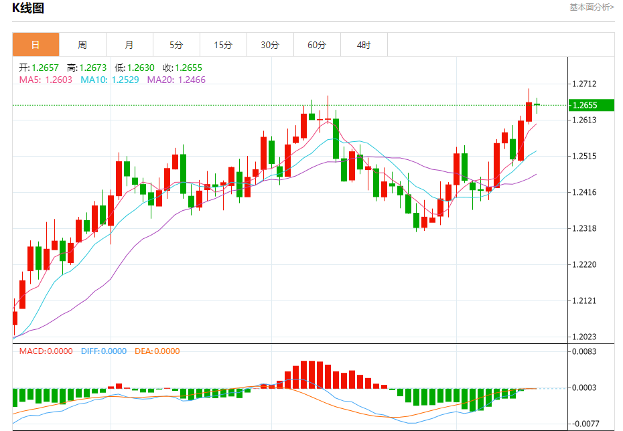This screenshot has width=623, height=431.
Task: Click the 低: 1.2630 low price
Action: click(135, 68)
